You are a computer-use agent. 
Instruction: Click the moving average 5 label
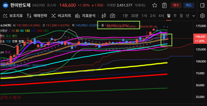[9, 31]
